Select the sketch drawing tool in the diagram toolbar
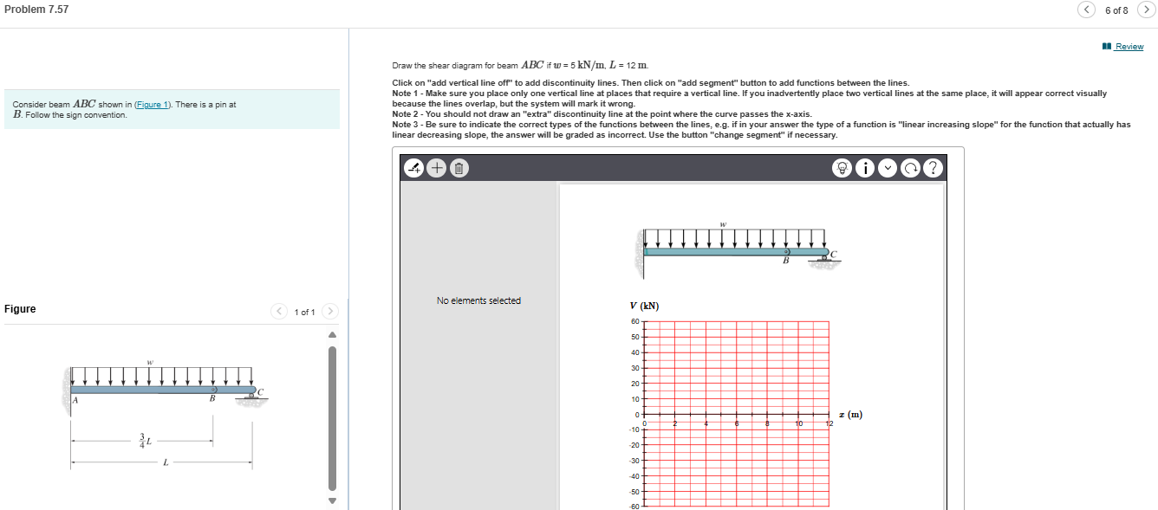 tap(414, 167)
